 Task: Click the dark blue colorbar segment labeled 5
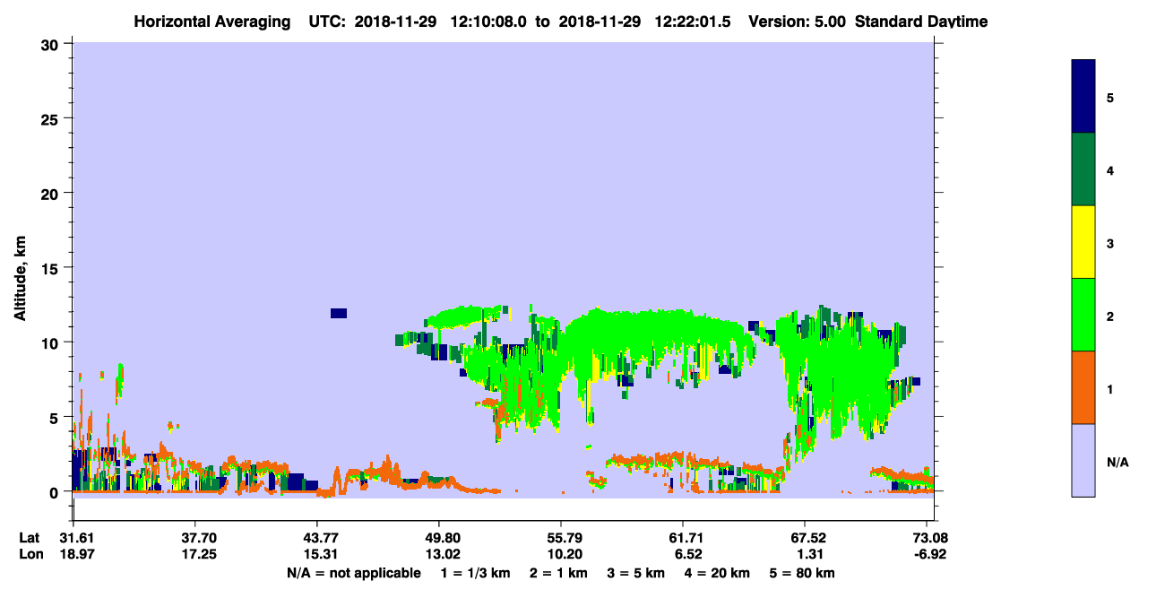coord(1083,96)
